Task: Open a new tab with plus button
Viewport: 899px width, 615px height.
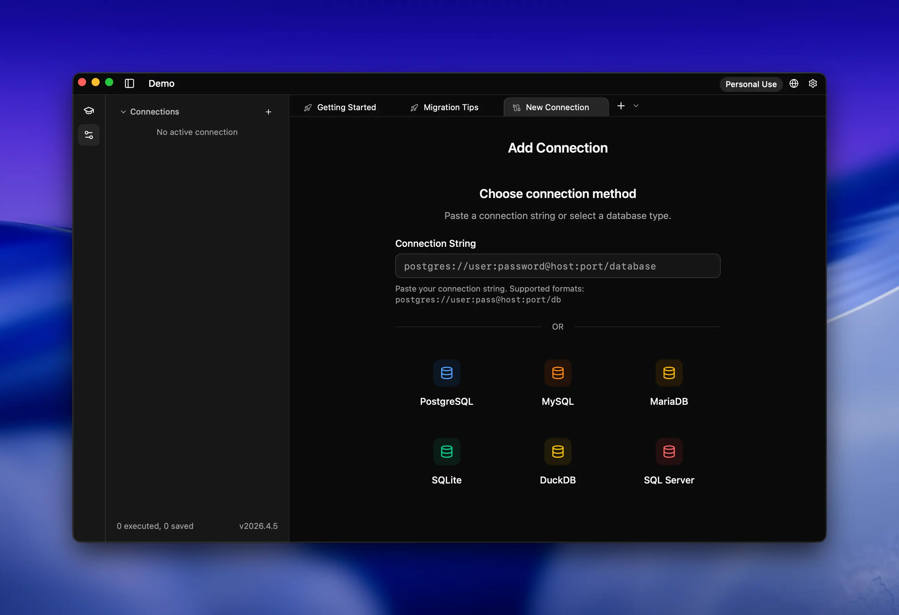Action: coord(620,105)
